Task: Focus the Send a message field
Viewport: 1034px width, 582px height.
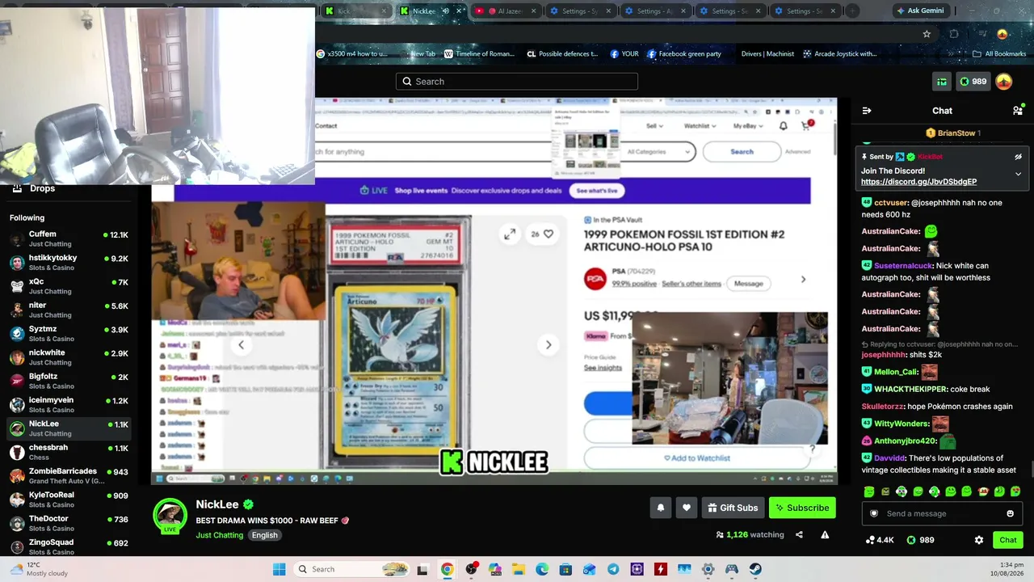Action: click(941, 513)
